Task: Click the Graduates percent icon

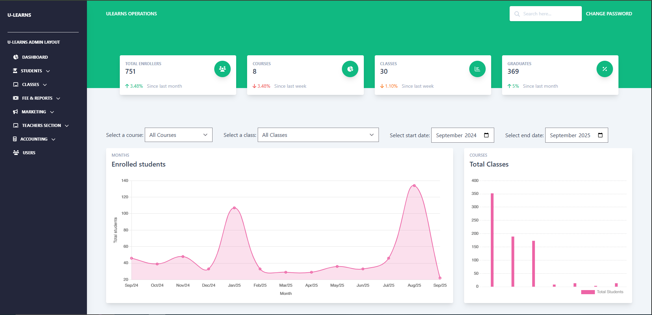Action: [605, 69]
